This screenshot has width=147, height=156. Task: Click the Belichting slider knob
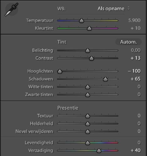coord(87,51)
